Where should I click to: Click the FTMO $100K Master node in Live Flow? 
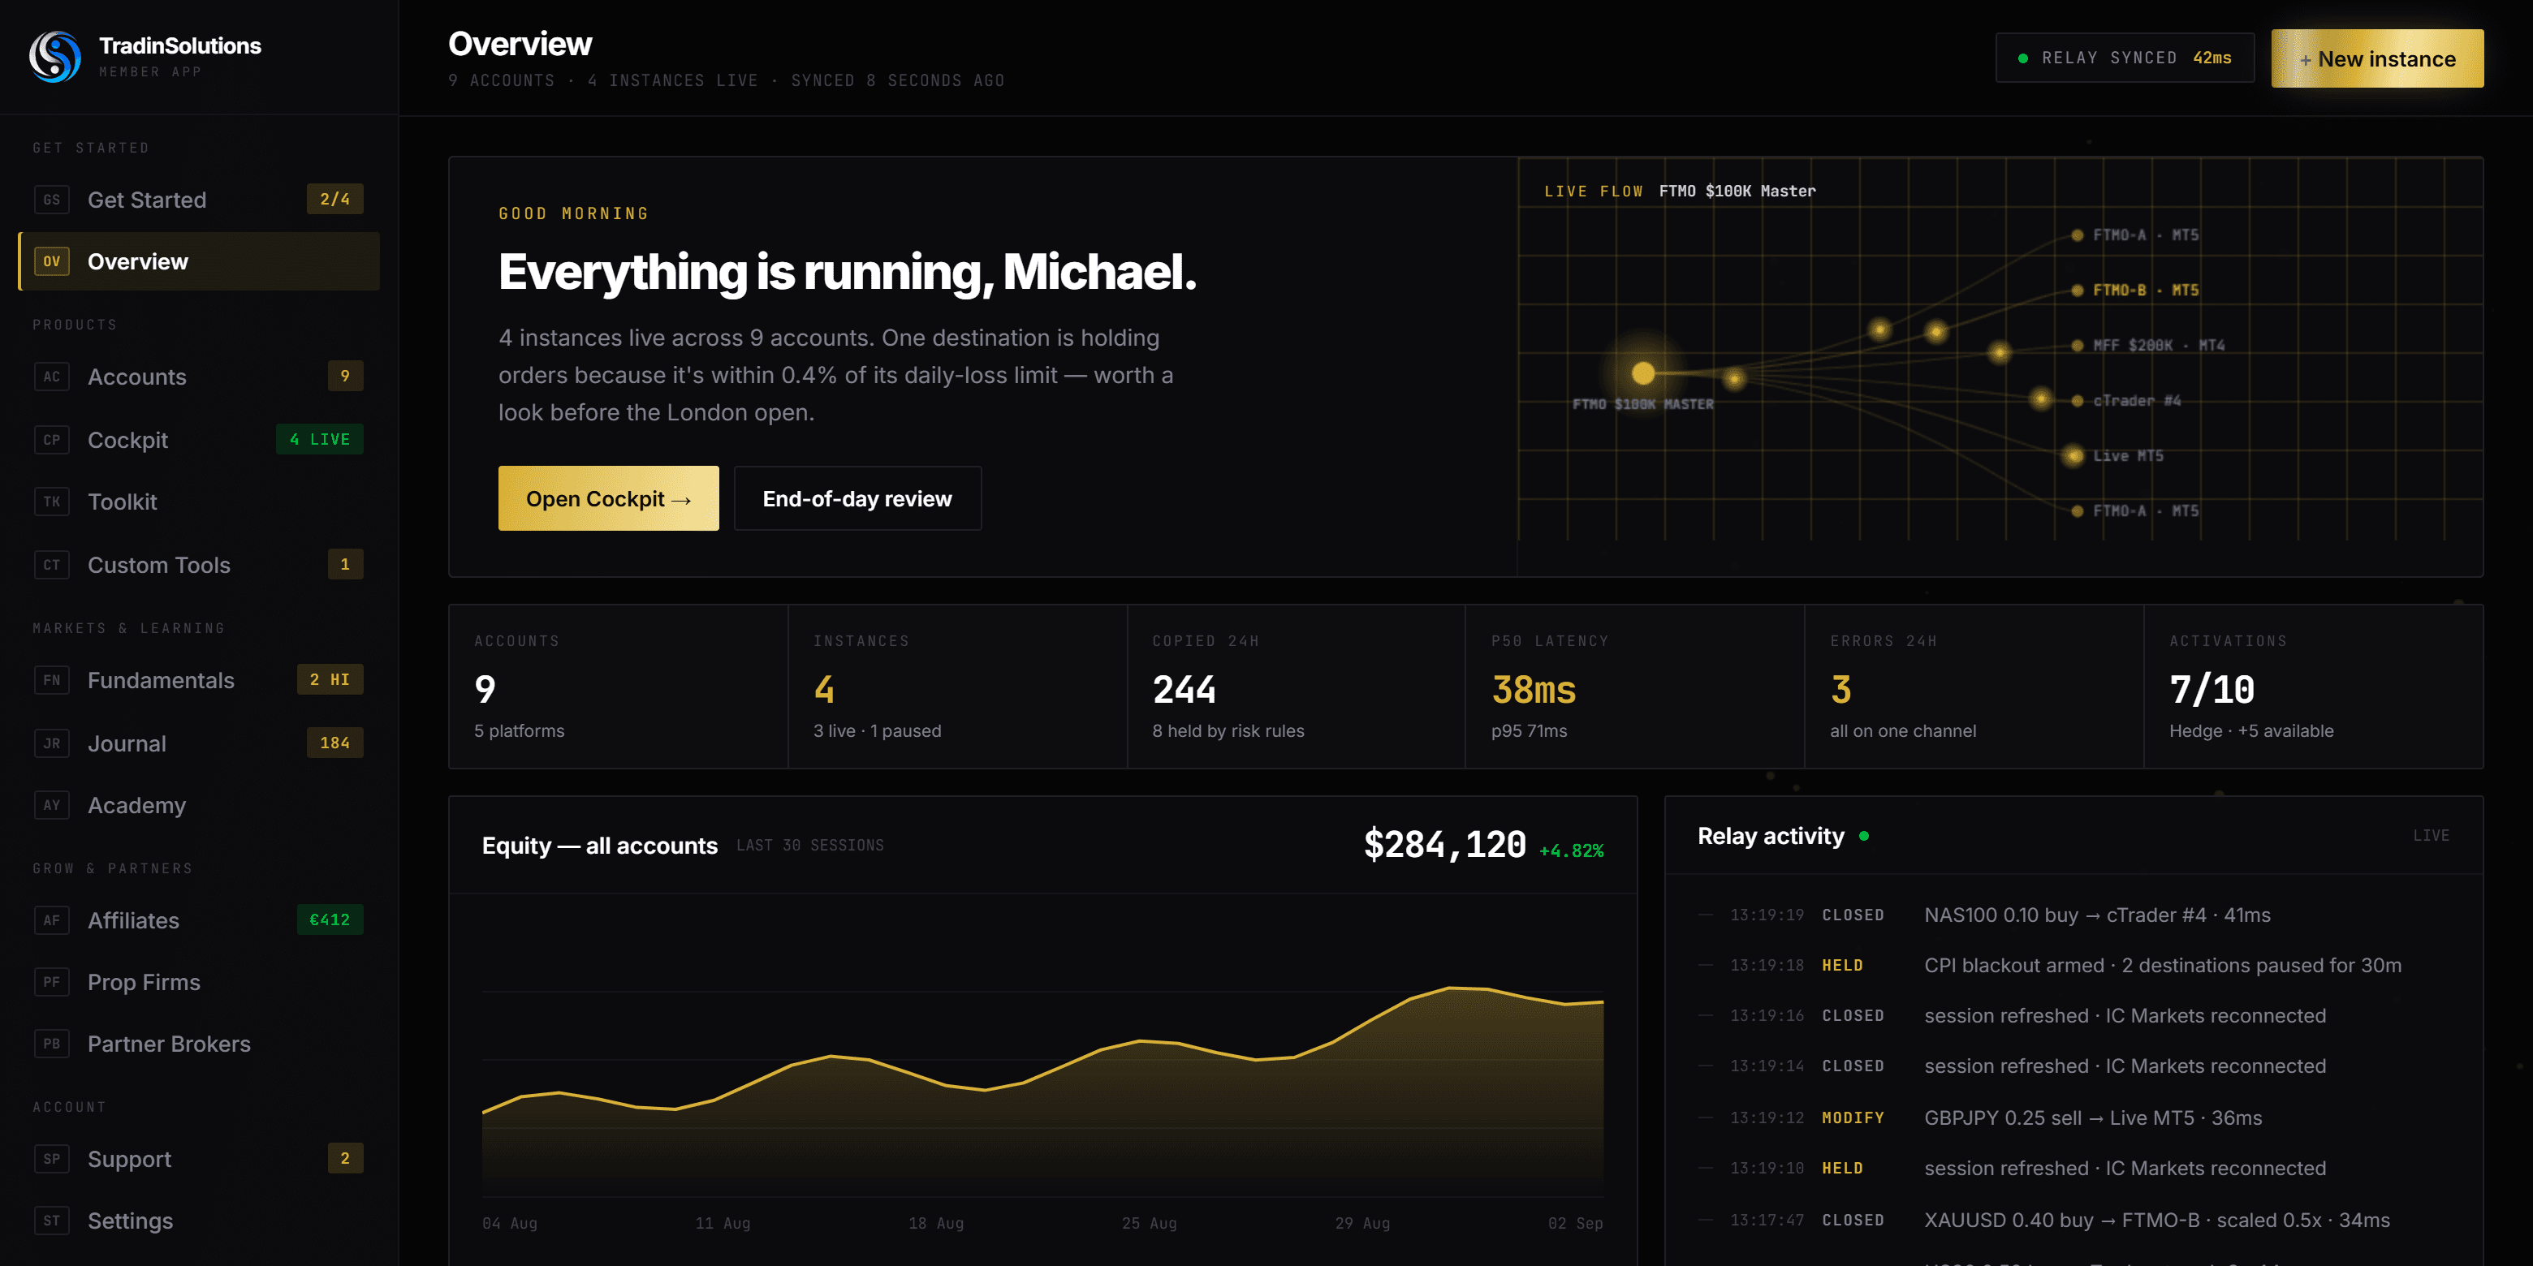1643,373
